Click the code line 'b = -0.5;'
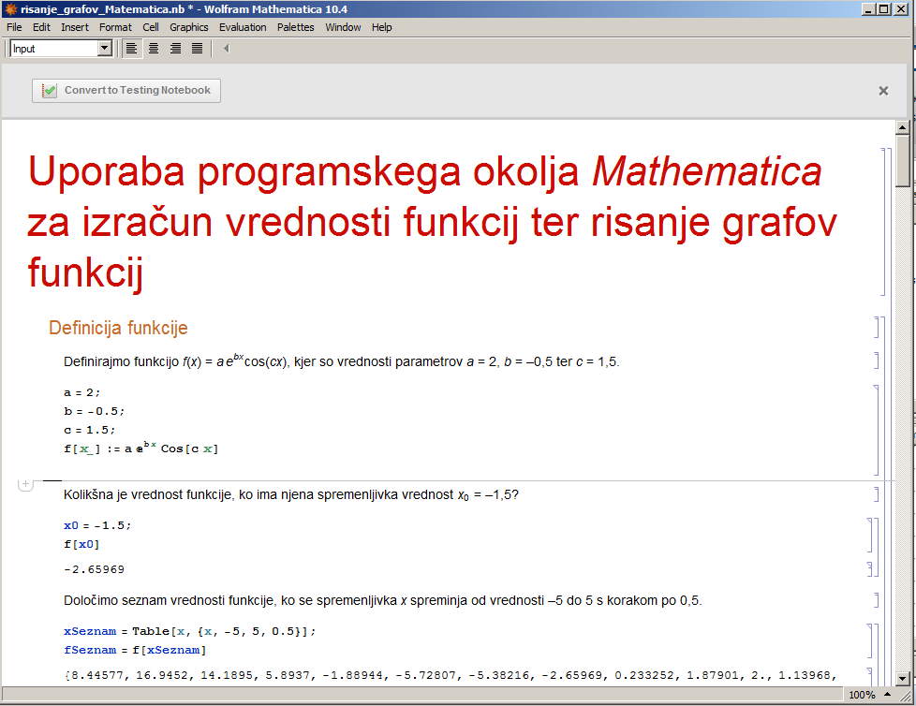The width and height of the screenshot is (916, 706). click(x=94, y=411)
